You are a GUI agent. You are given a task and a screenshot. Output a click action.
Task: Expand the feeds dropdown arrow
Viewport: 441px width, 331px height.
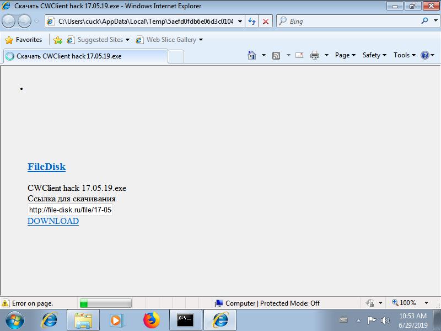point(288,55)
